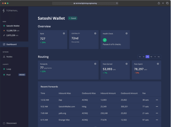Click the Forwards card info icon
Screen dimensions: 171x127
[x=95, y=64]
